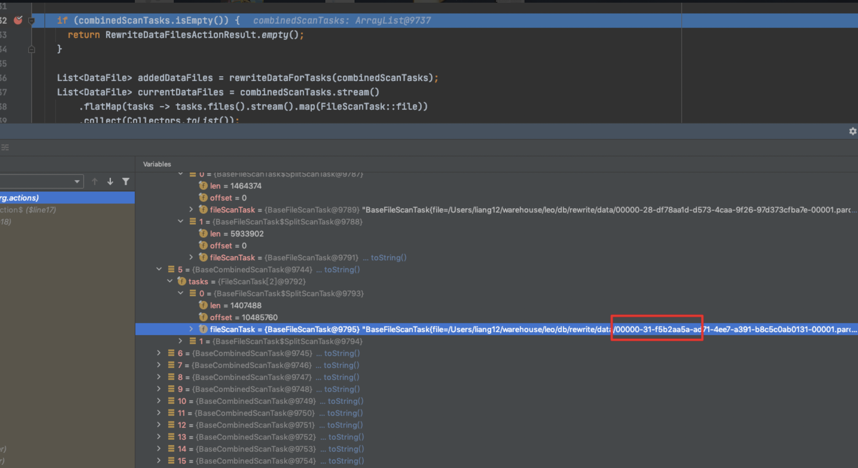Click toString() link on element 10
The height and width of the screenshot is (468, 858).
click(345, 401)
